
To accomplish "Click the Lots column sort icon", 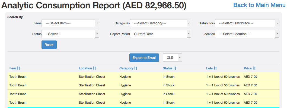I will [215, 68].
